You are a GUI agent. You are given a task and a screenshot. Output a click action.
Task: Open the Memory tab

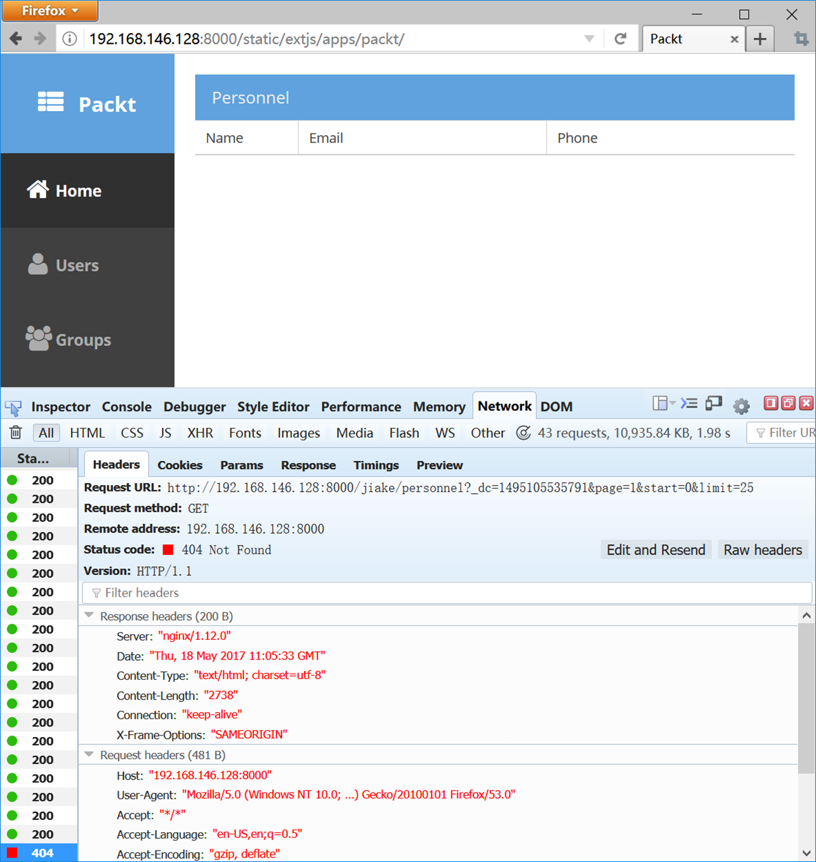pyautogui.click(x=439, y=407)
